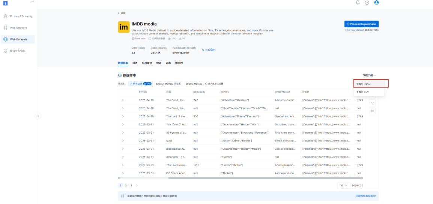Expand the The Lord of the row
Image resolution: width=433 pixels, height=204 pixels.
coord(123,116)
